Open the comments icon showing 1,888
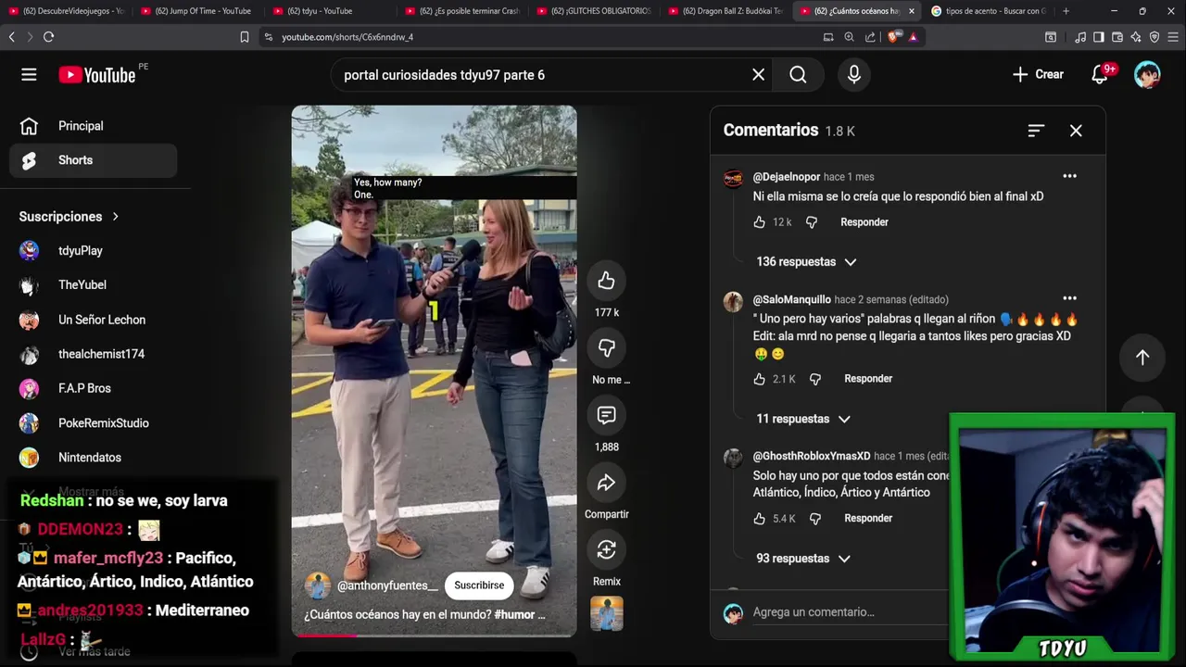Screen dimensions: 1186x667 click(x=606, y=415)
